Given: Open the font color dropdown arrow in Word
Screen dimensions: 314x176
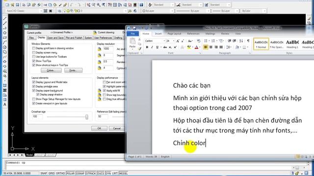Looking at the screenshot, I should [200, 47].
